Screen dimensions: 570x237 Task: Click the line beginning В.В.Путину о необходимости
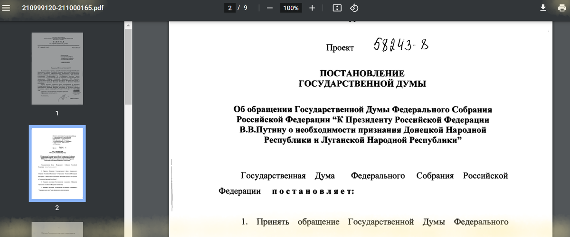coord(362,130)
